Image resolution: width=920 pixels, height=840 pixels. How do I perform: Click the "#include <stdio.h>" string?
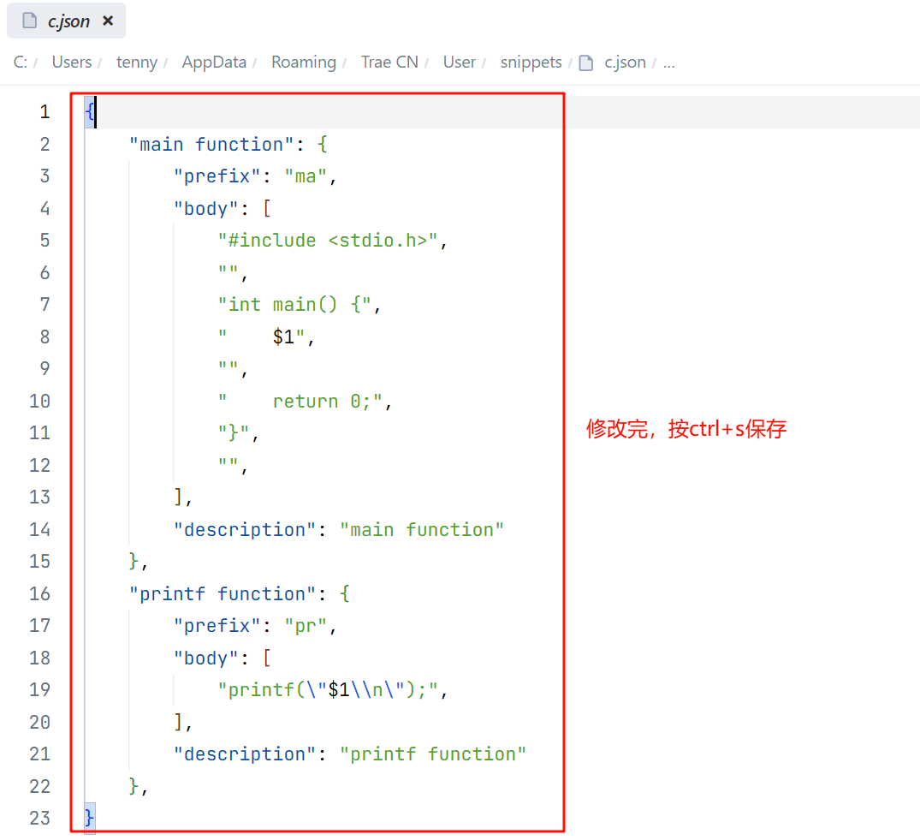point(328,241)
